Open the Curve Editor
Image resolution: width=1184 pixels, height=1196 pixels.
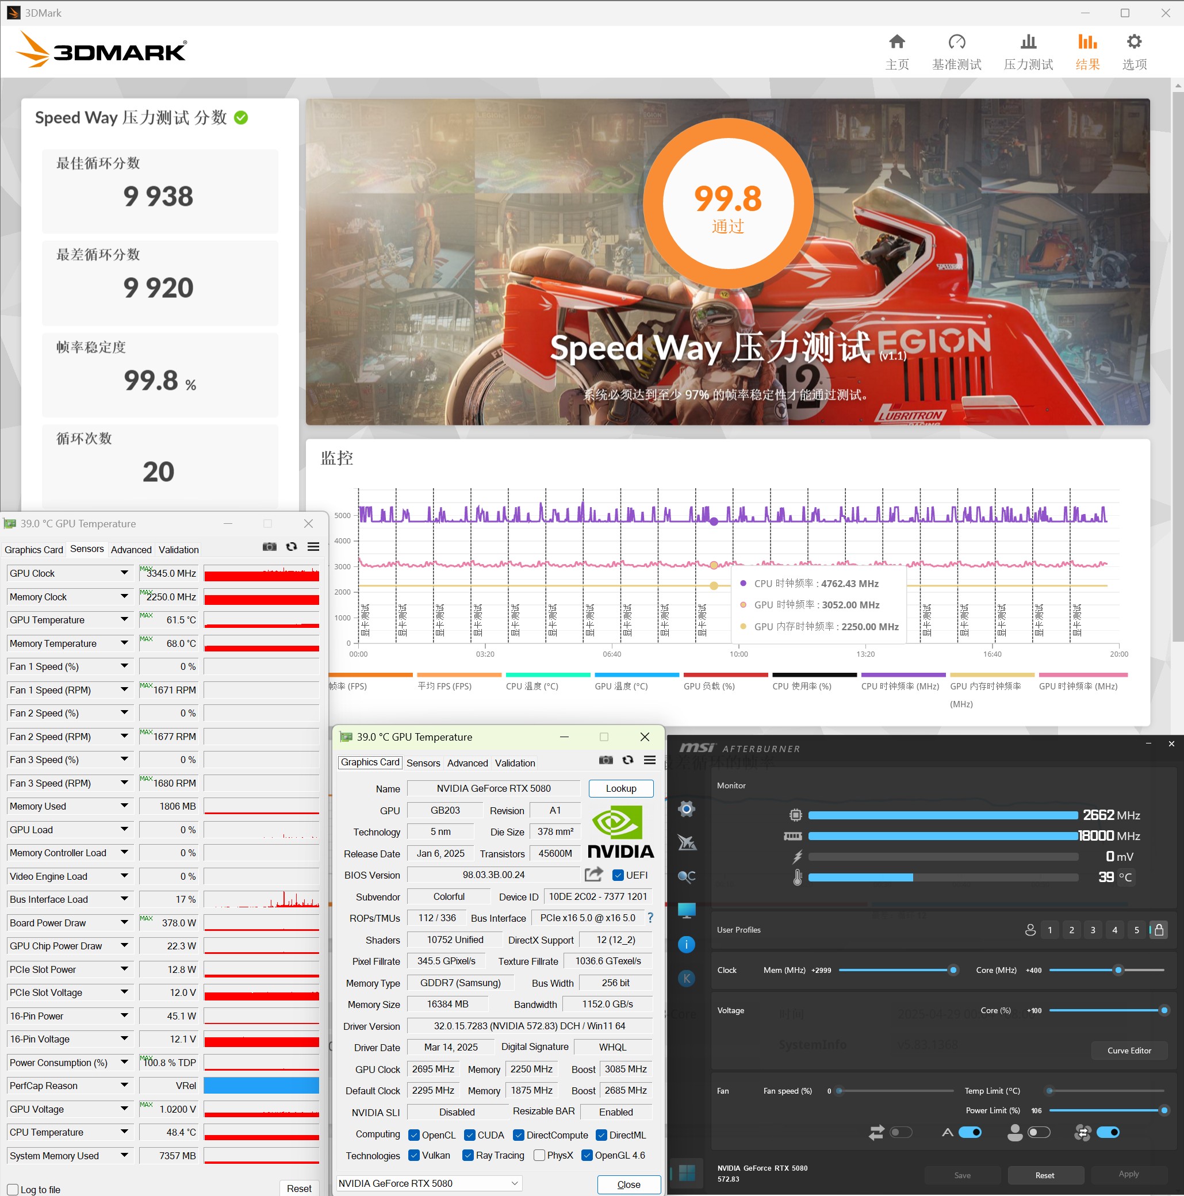[1129, 1051]
